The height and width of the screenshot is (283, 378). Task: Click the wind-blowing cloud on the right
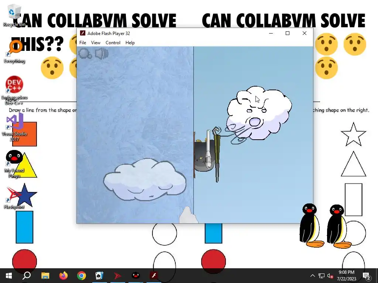click(259, 113)
